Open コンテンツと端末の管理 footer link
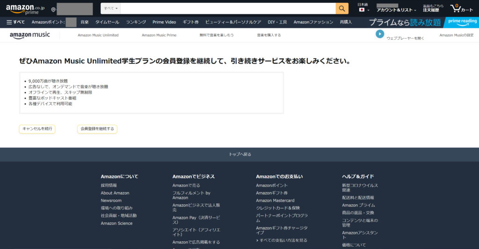This screenshot has width=479, height=249. tap(360, 223)
